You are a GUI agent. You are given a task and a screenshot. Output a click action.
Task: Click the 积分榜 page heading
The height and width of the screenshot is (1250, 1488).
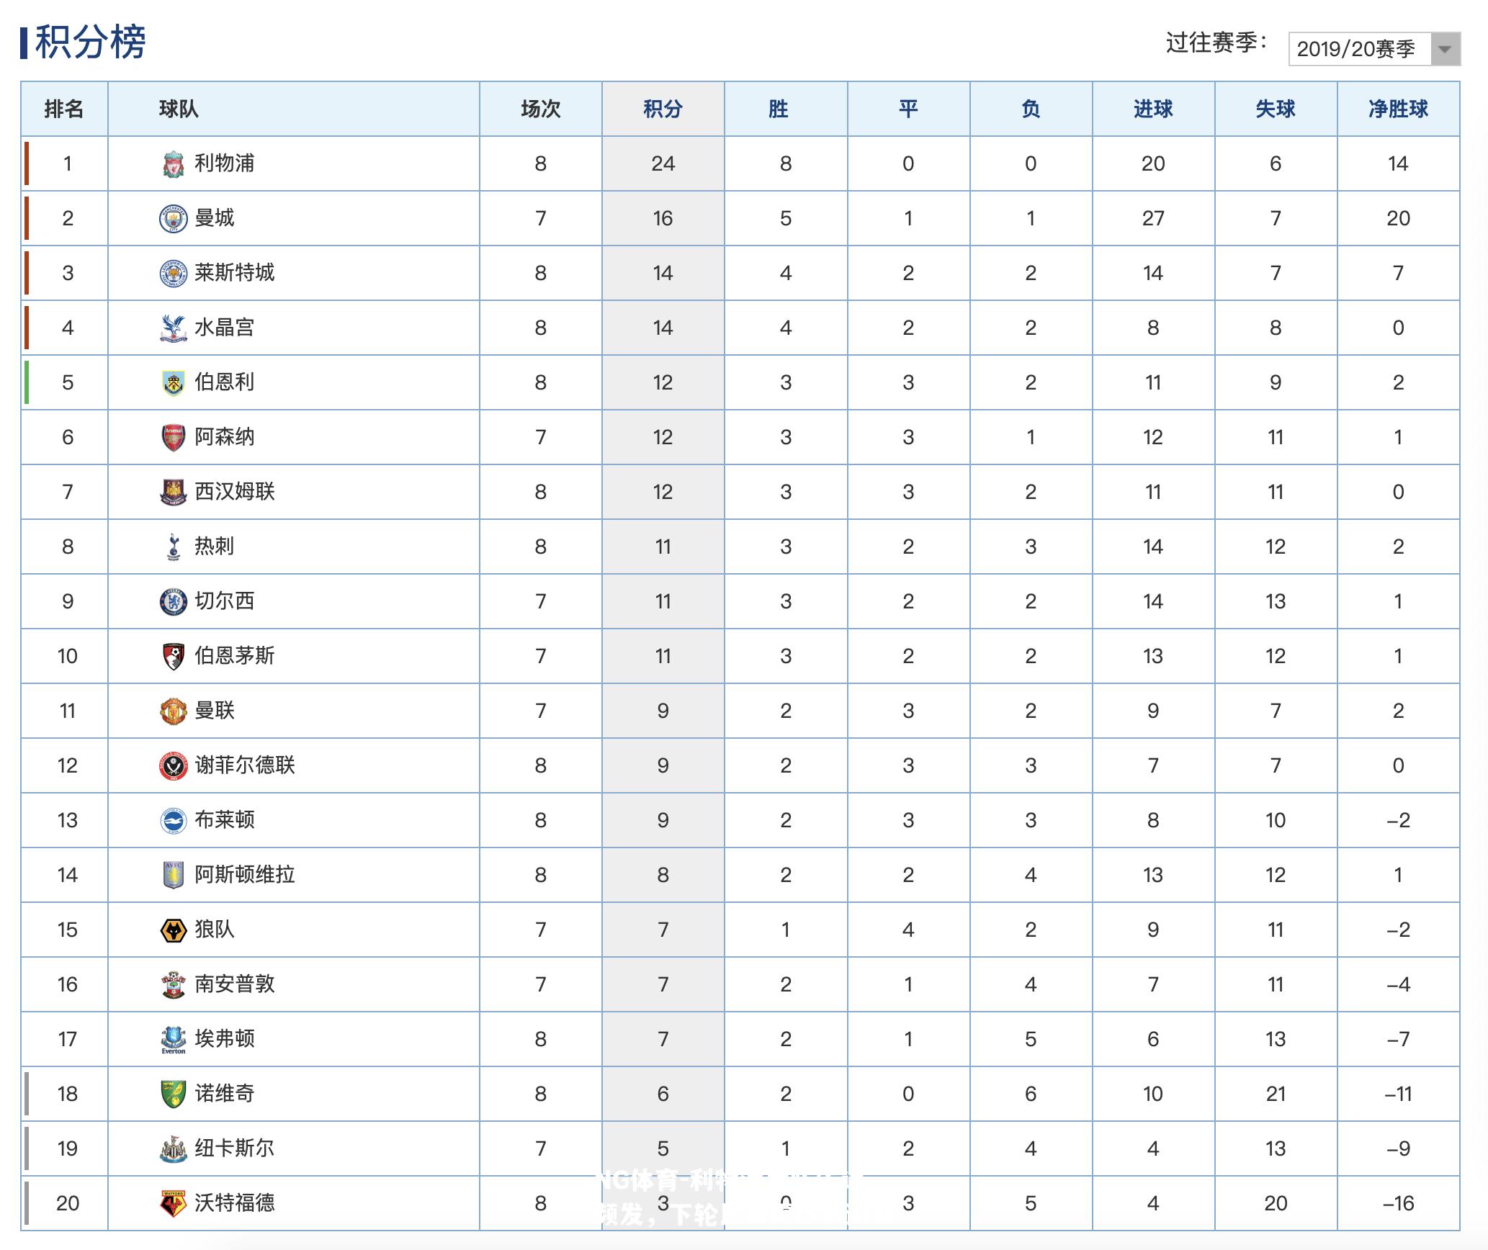(91, 42)
